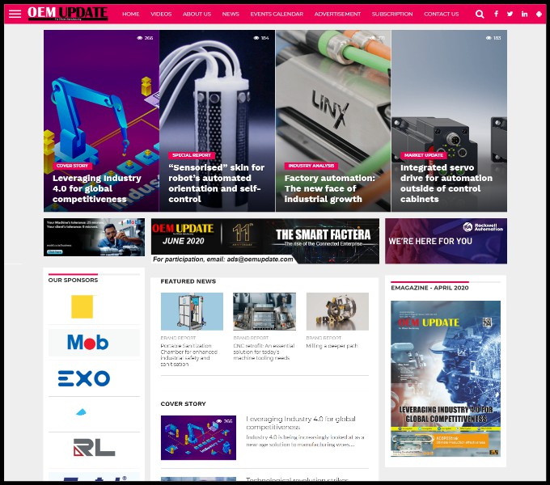550x485 pixels.
Task: Click the Market Update category tag
Action: pos(424,155)
